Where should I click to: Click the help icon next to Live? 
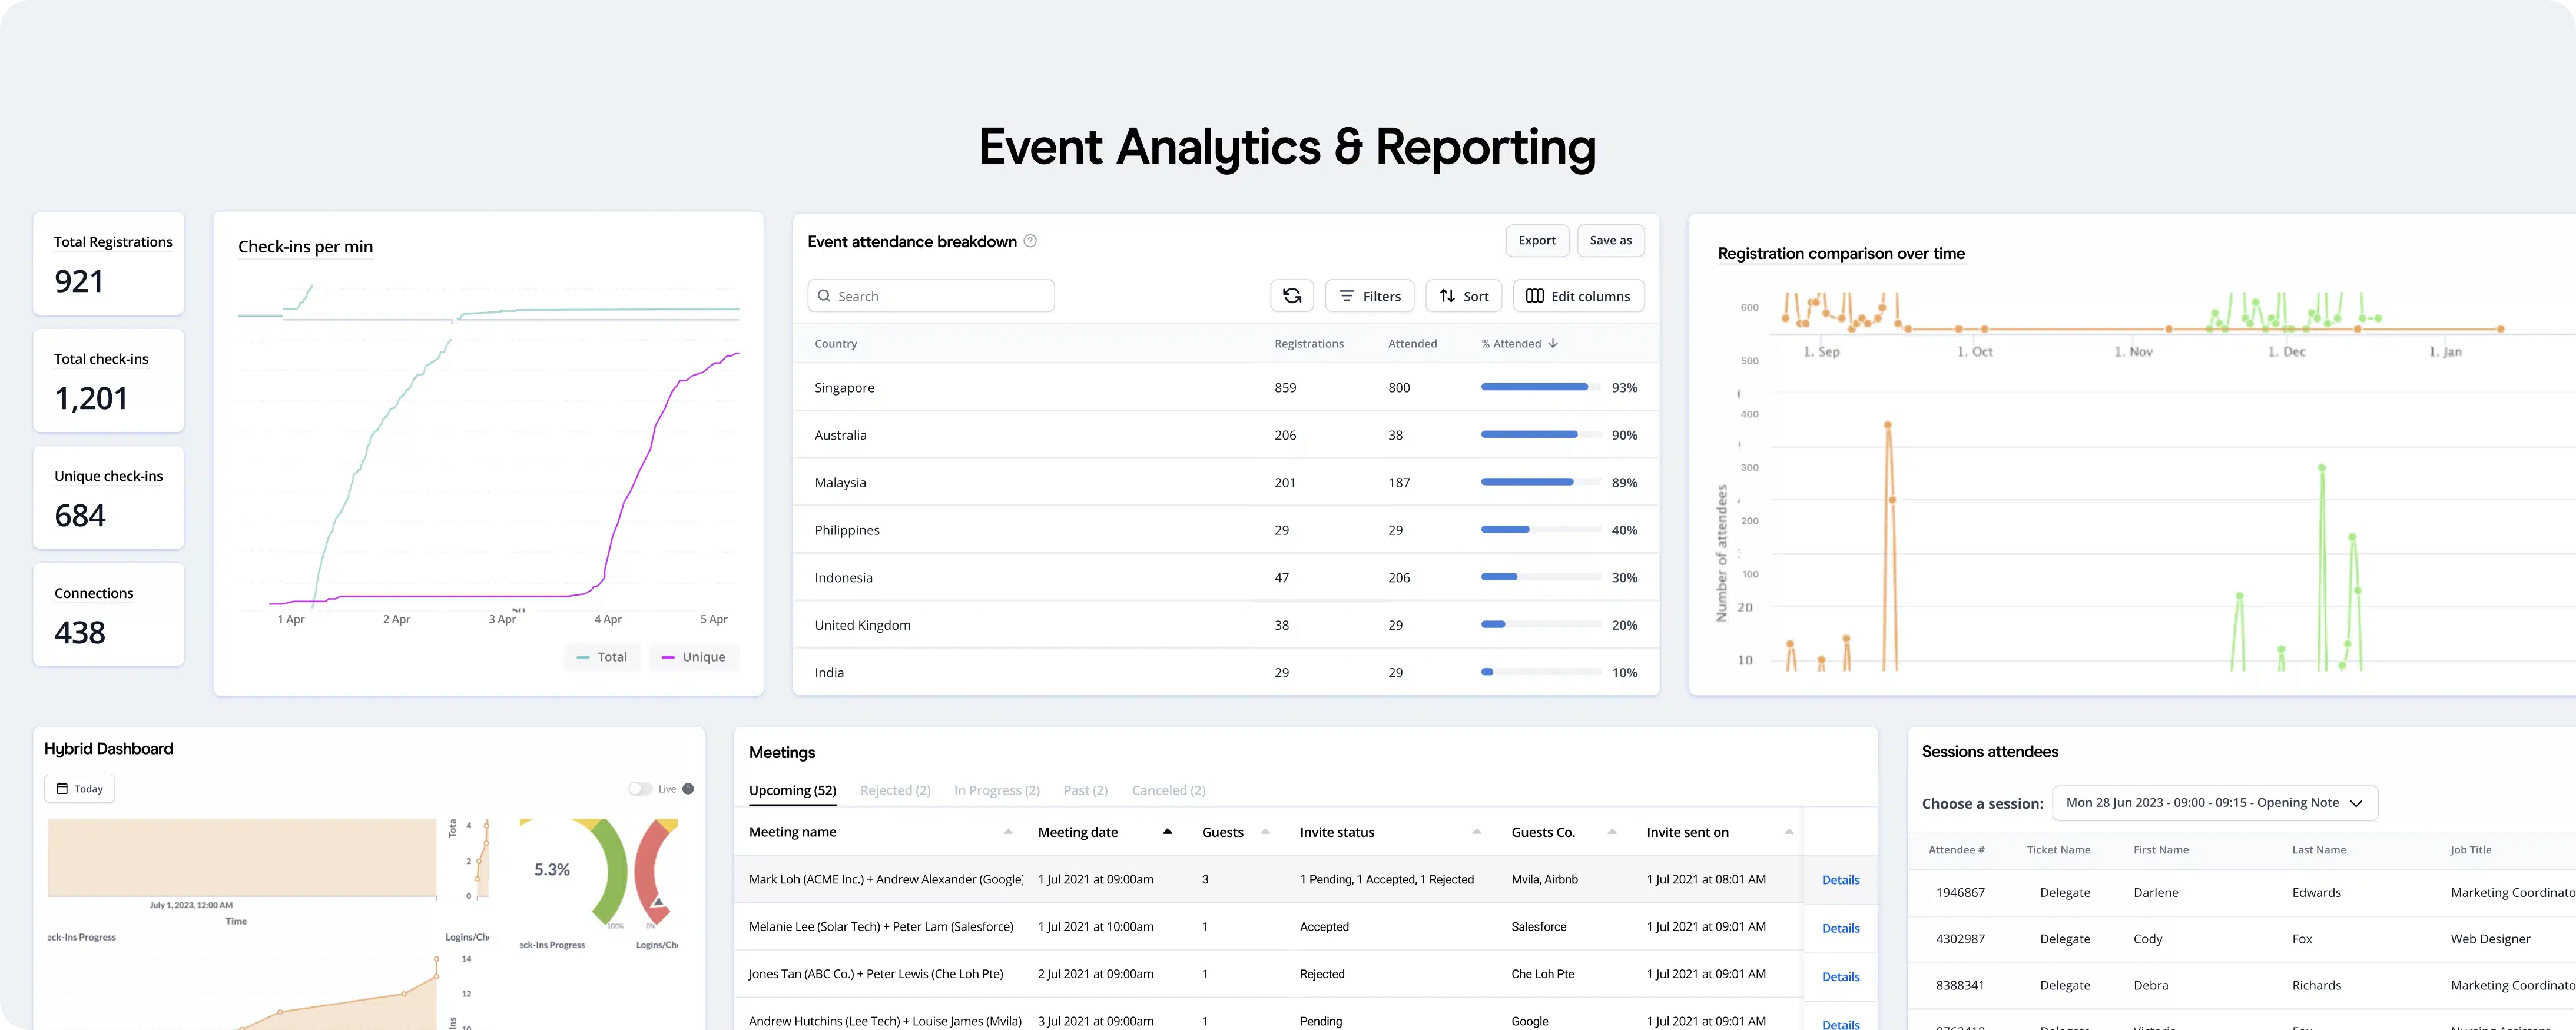point(688,789)
